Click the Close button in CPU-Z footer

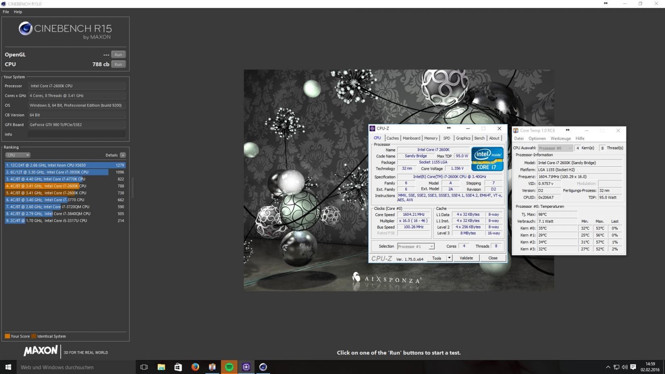coord(493,258)
